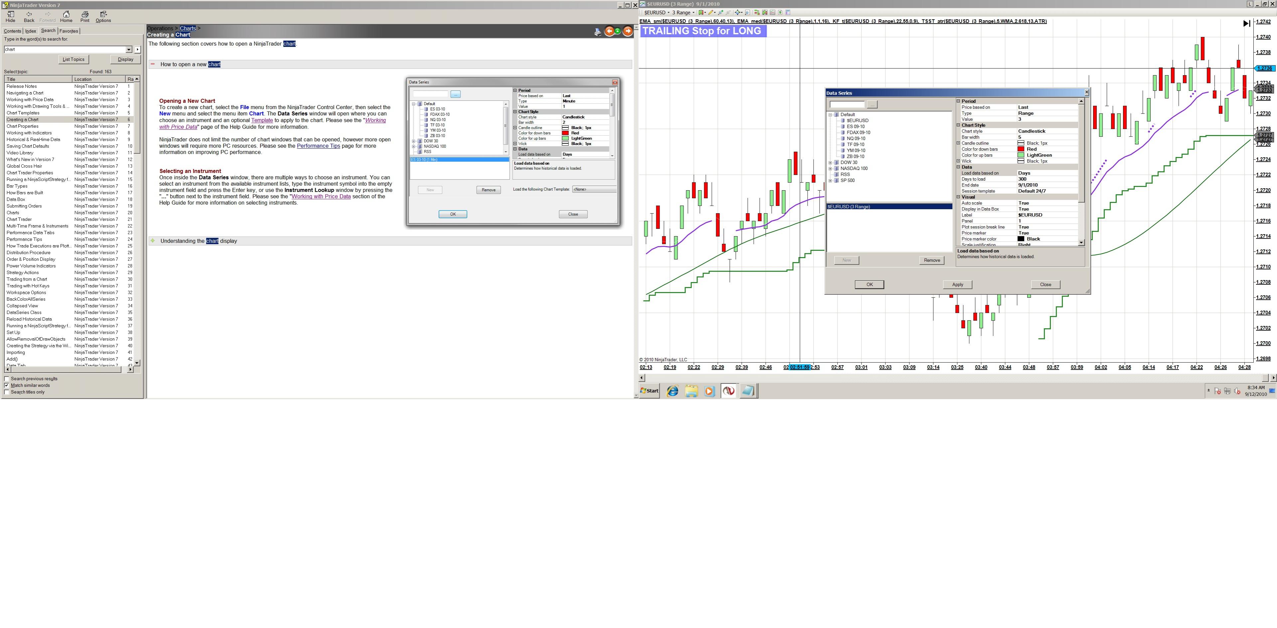This screenshot has width=1277, height=628.
Task: Click the Red color for down bars swatch
Action: click(x=1021, y=149)
